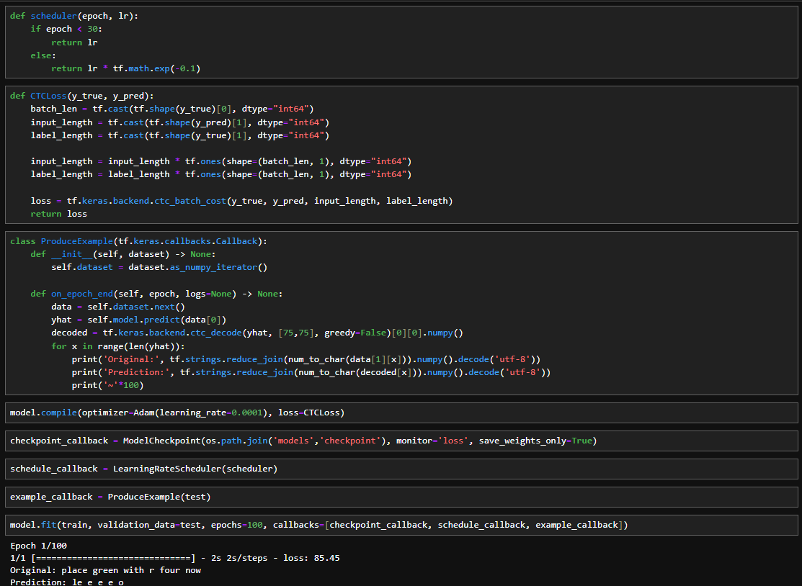The width and height of the screenshot is (802, 586).
Task: Click the 'return loss' statement
Action: 58,214
